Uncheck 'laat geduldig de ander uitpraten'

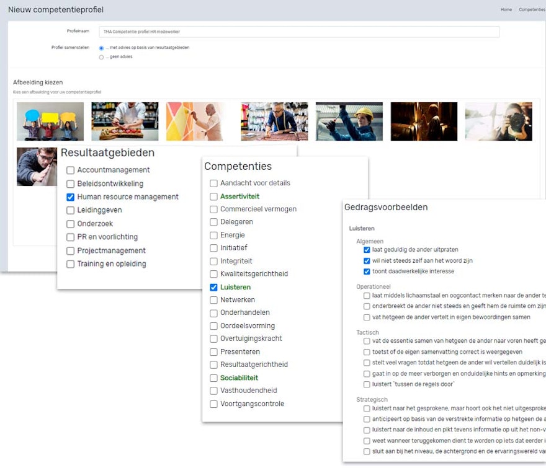tap(367, 251)
